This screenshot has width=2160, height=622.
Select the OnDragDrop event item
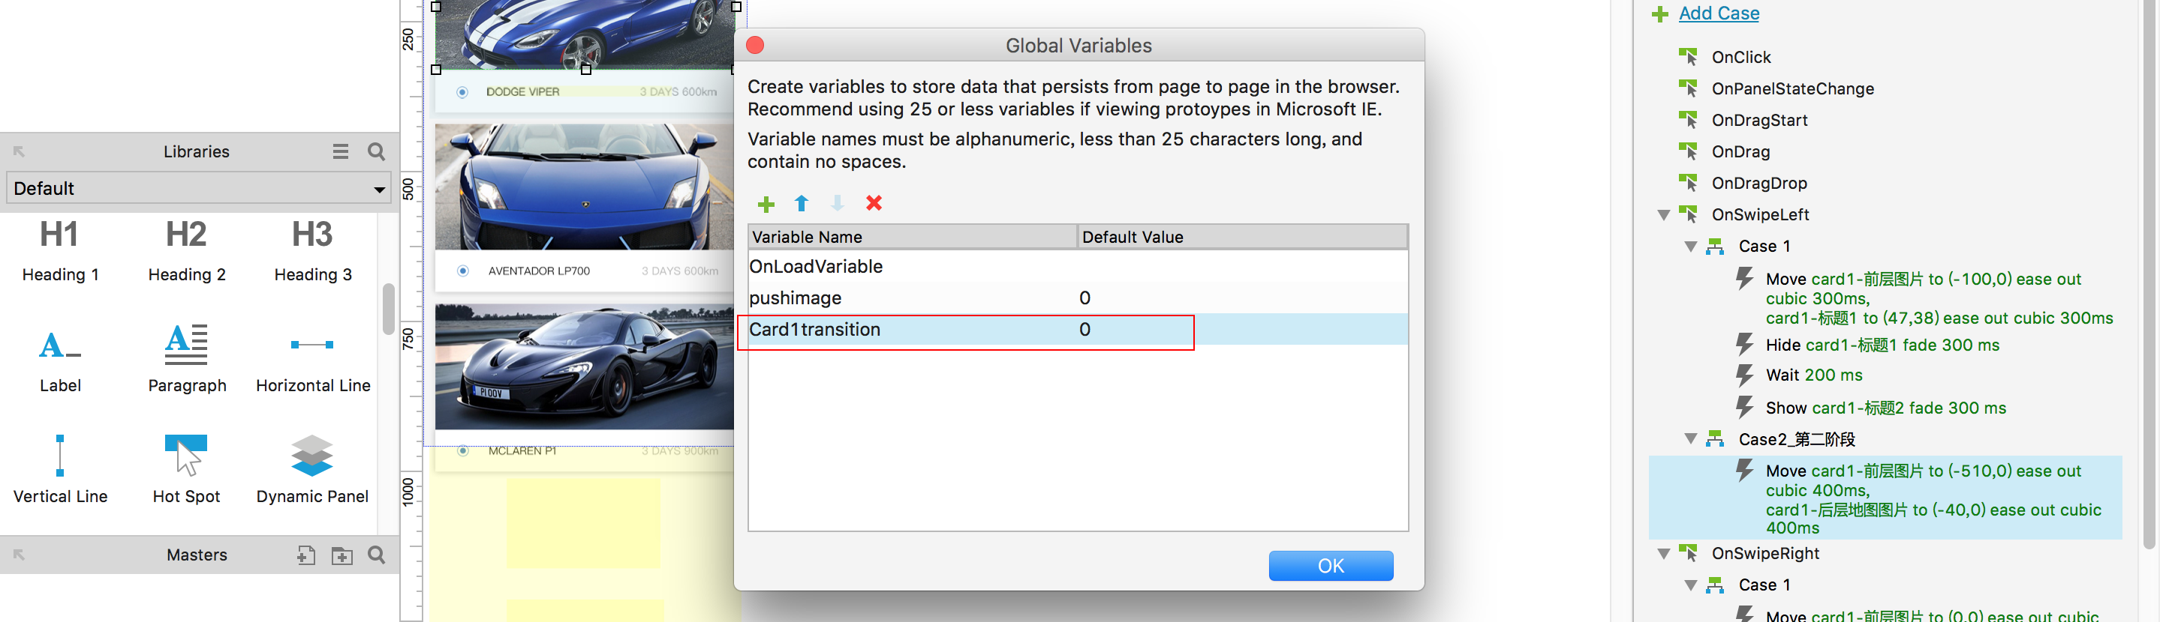[1758, 184]
